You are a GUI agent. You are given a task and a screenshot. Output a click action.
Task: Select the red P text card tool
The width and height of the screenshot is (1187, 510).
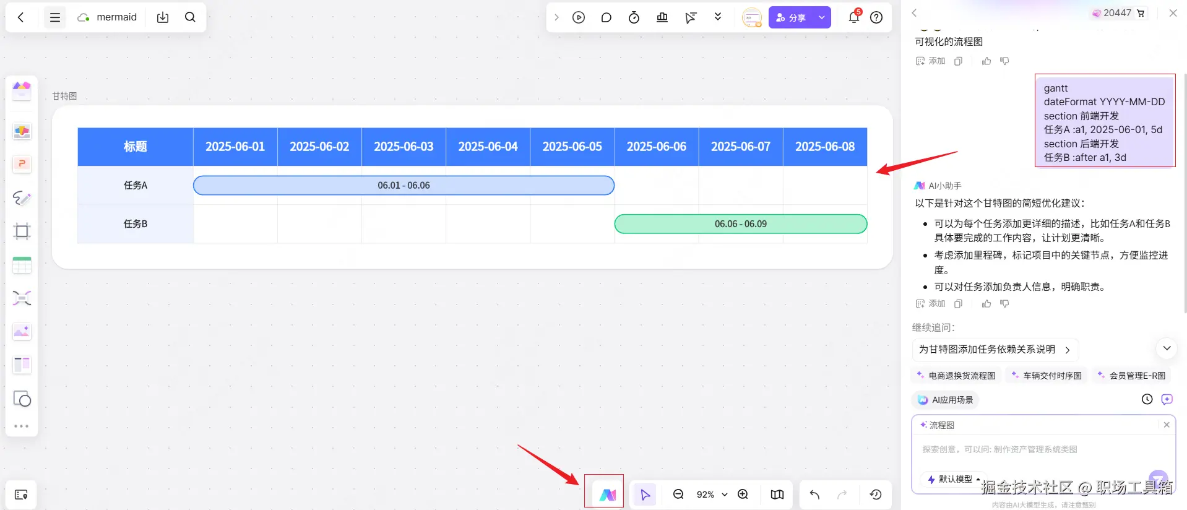[x=22, y=163]
